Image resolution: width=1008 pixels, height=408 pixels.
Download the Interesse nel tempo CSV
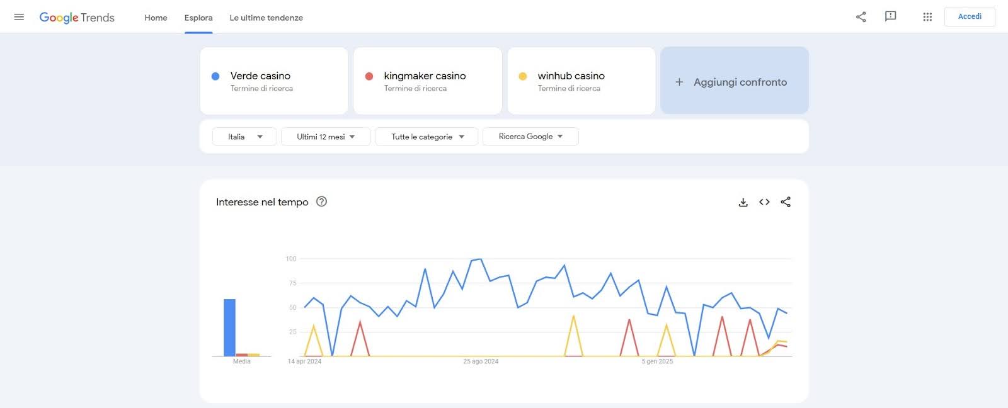coord(743,202)
